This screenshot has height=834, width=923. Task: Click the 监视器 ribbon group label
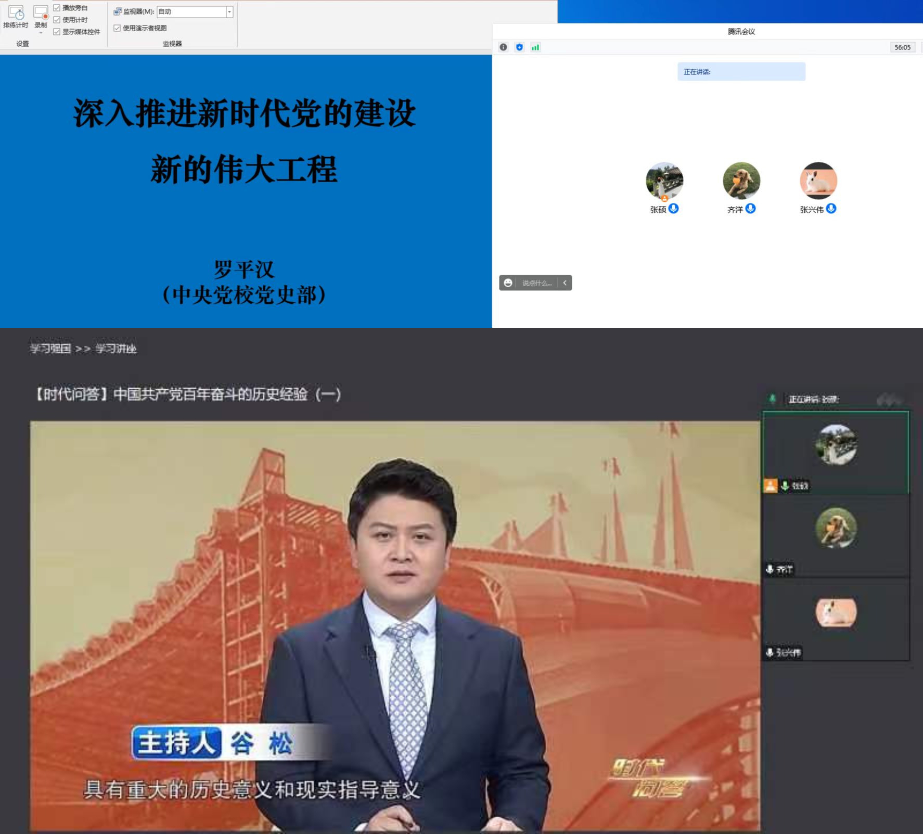coord(172,44)
